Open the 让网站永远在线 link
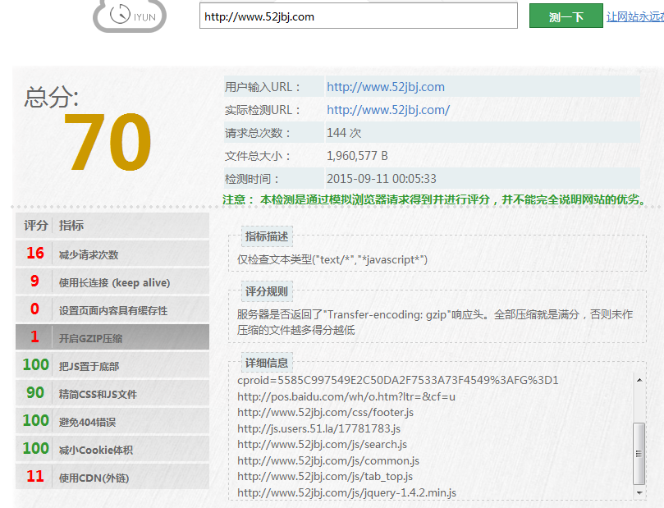 coord(634,16)
